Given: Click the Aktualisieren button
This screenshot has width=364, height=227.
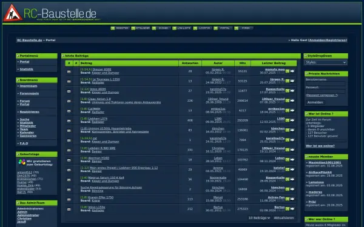Looking at the screenshot, I should [x=284, y=218].
